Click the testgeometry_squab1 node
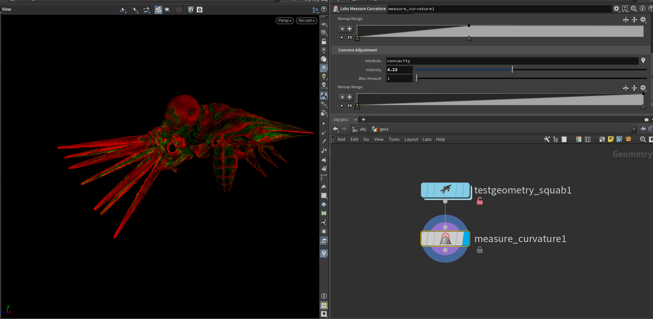653x319 pixels. coord(445,190)
